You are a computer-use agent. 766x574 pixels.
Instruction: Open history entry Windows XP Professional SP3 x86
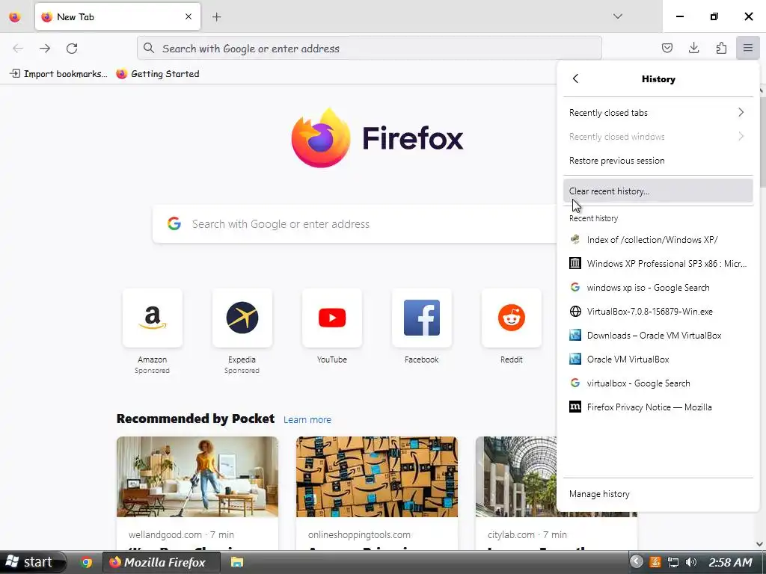click(658, 264)
